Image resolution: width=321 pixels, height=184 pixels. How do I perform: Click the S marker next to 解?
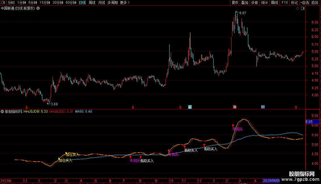tap(180, 107)
